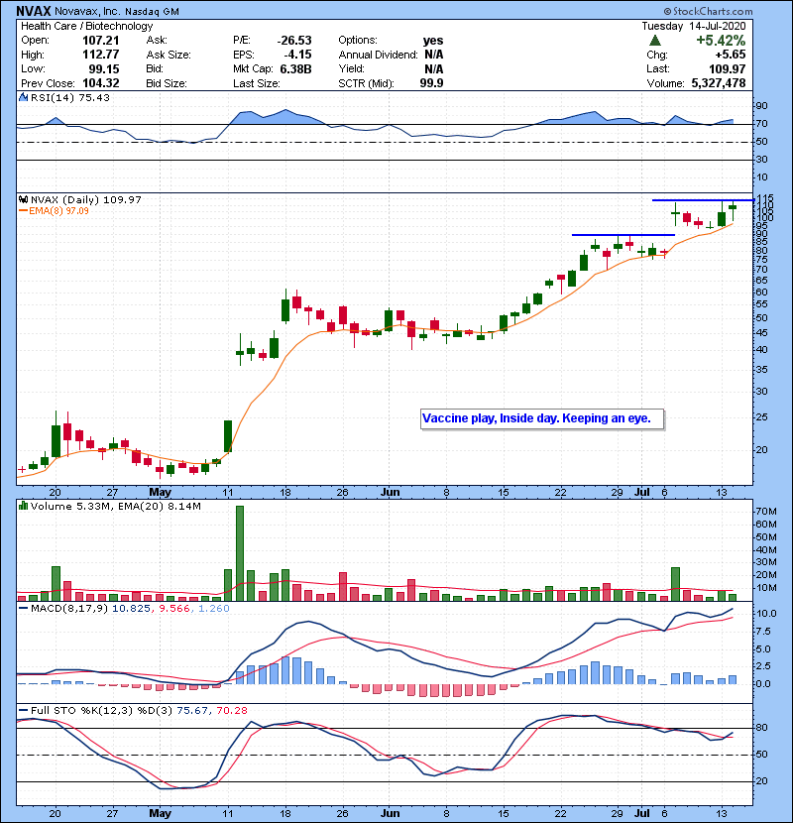
Task: Click the volume bars icon beside Volume 5.33M
Action: (x=23, y=506)
